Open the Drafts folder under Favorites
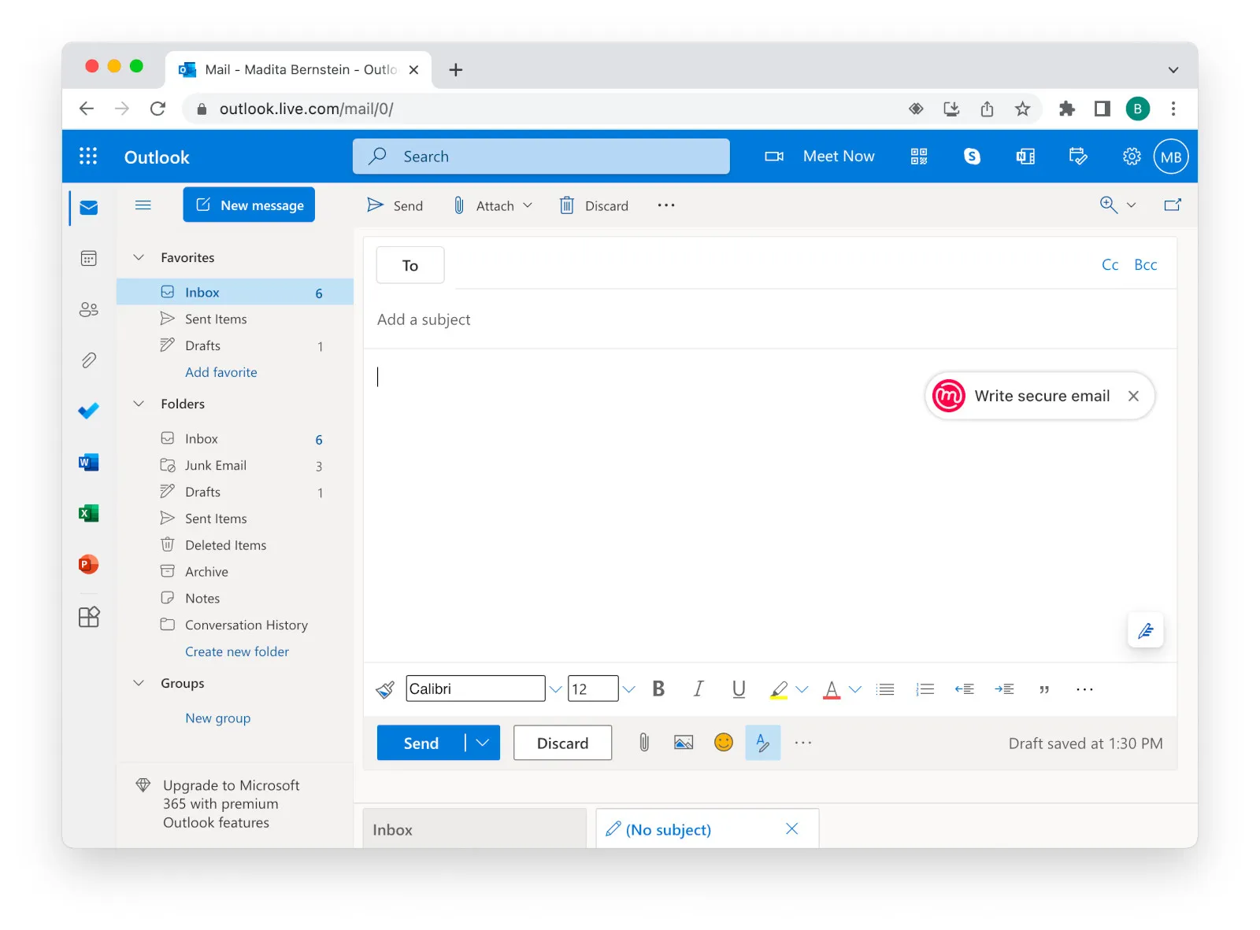Viewport: 1260px width, 930px height. [x=202, y=345]
